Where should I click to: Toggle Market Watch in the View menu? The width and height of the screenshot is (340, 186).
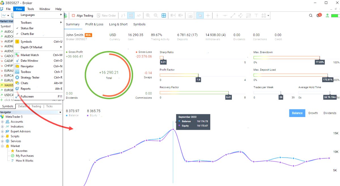coord(39,55)
